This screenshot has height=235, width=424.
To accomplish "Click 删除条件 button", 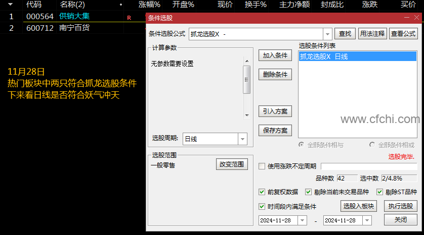I will coord(275,74).
